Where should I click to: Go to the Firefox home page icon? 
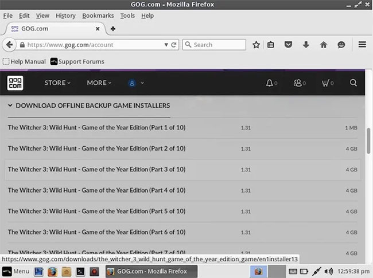324,45
